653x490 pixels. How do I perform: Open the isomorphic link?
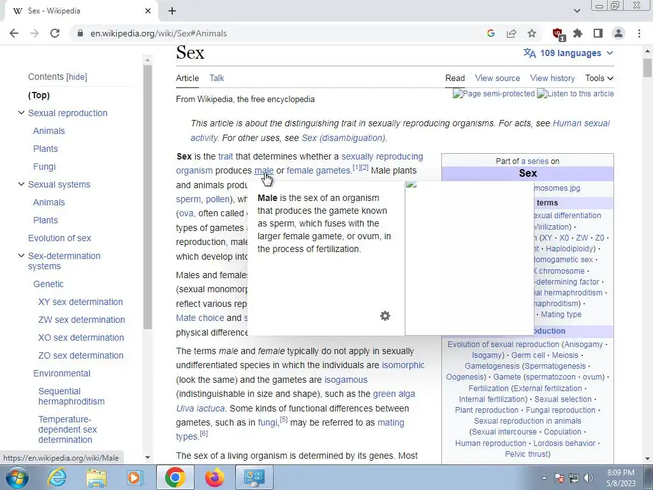click(403, 366)
